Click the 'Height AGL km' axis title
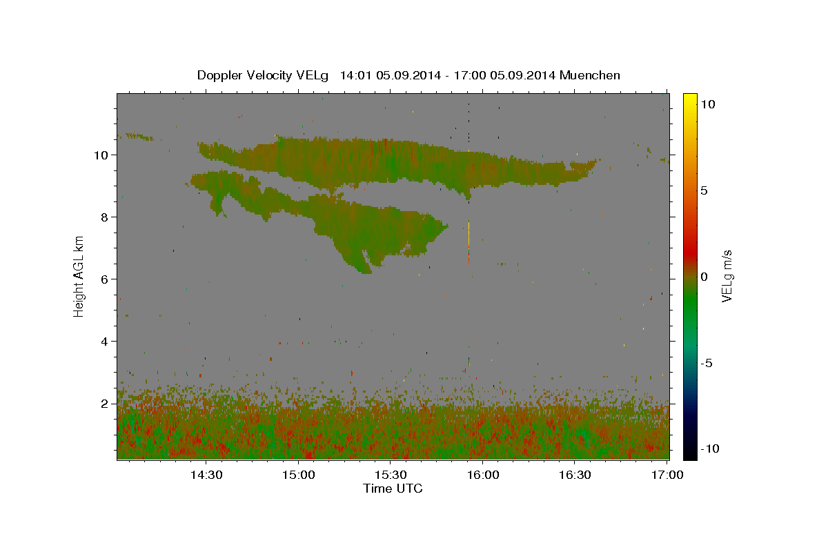Viewport: 828px width, 552px height. [x=79, y=276]
